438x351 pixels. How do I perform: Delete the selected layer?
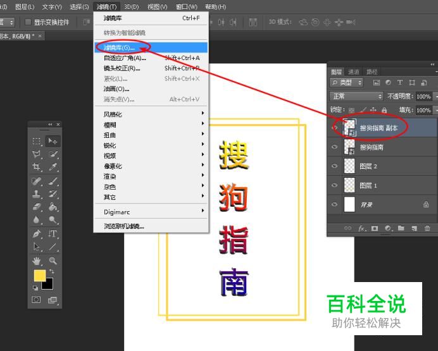[x=427, y=228]
